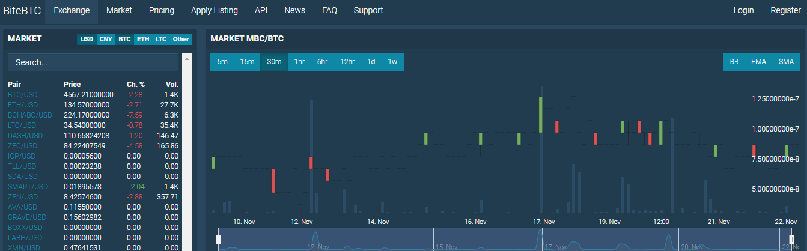Toggle the SMA indicator
Image resolution: width=807 pixels, height=251 pixels.
point(786,62)
